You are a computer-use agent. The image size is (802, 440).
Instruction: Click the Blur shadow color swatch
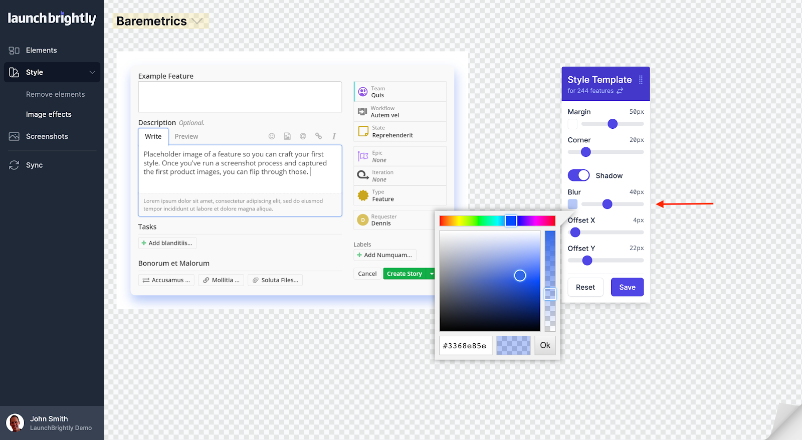tap(572, 204)
